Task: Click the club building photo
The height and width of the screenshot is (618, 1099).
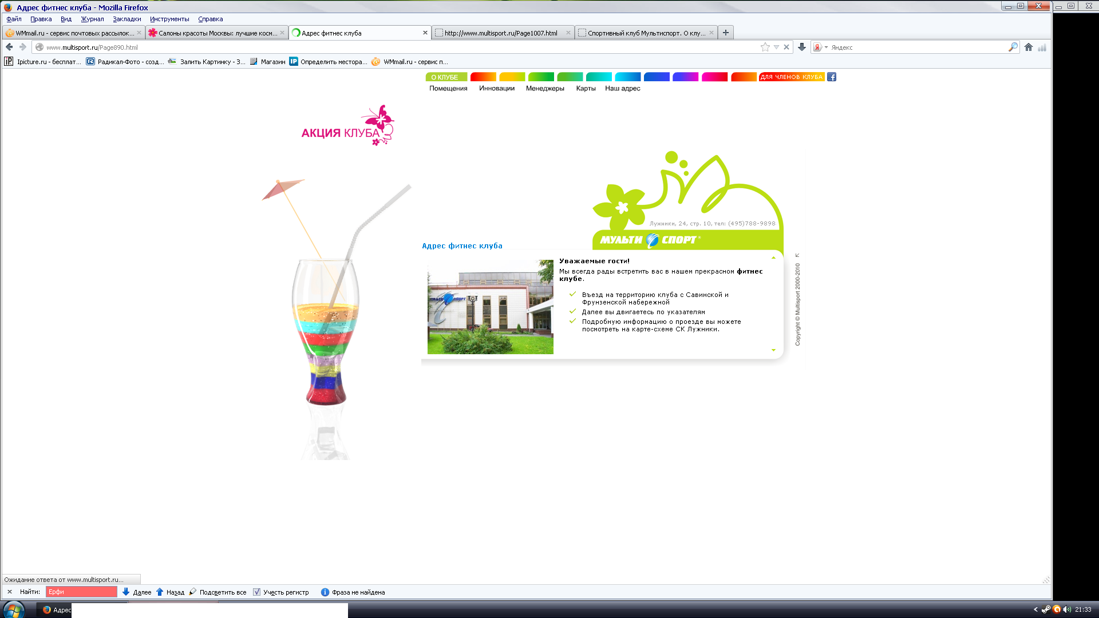Action: tap(491, 307)
